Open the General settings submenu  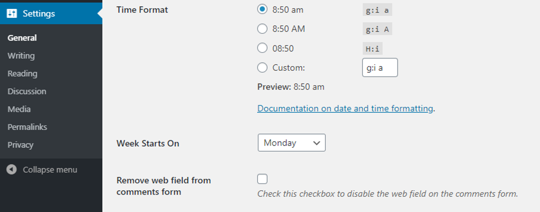pos(22,38)
